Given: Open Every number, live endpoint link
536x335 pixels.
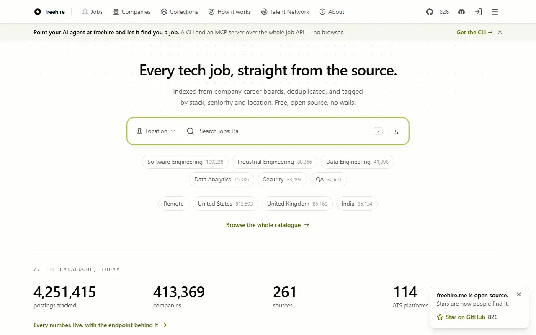Looking at the screenshot, I should coord(100,325).
